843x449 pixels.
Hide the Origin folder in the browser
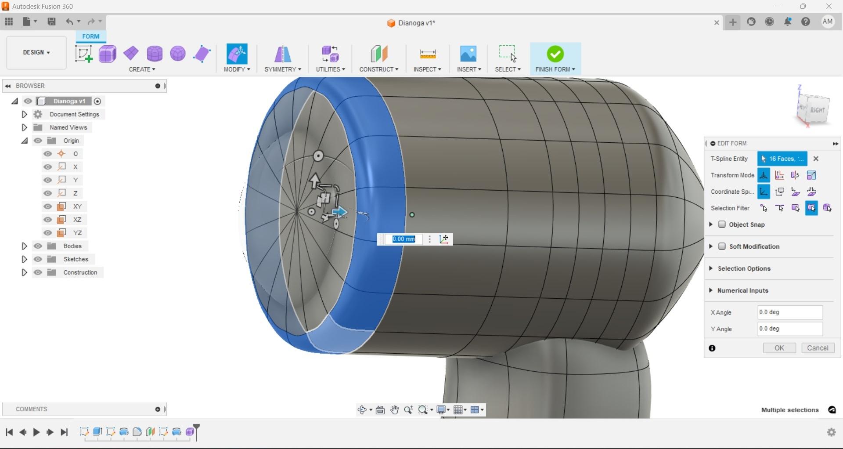[x=38, y=141]
